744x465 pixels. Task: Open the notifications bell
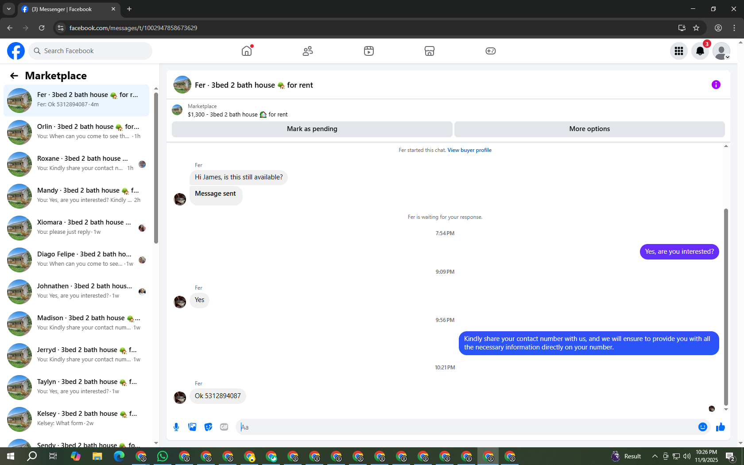click(700, 51)
